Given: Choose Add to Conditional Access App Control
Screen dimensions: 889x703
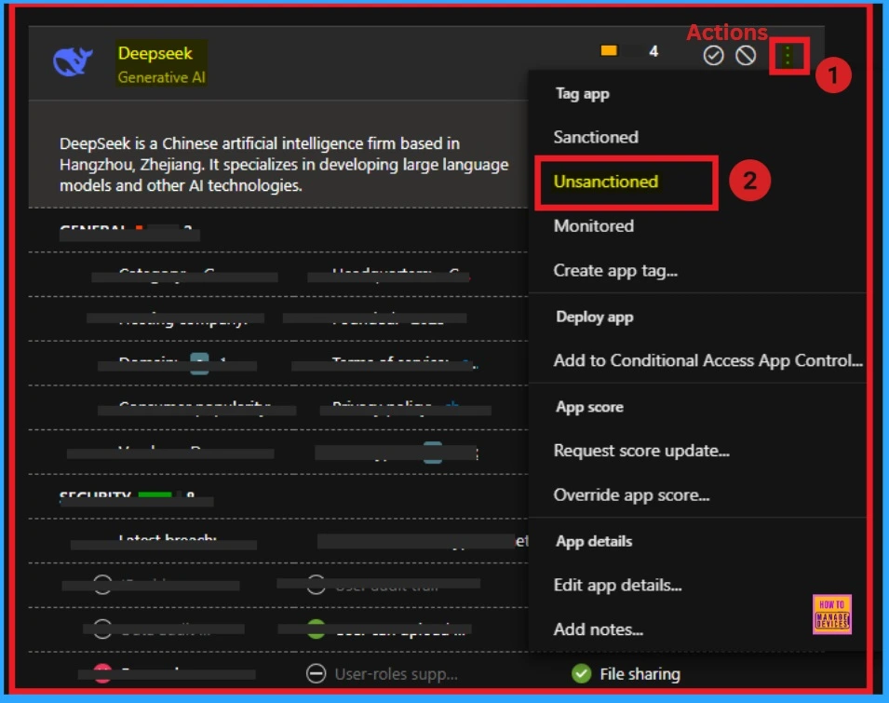Looking at the screenshot, I should tap(707, 360).
